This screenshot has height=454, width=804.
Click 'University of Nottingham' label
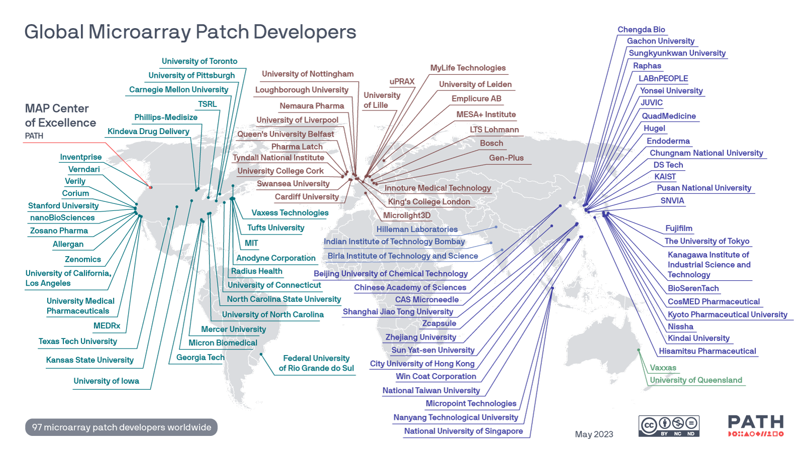point(308,74)
